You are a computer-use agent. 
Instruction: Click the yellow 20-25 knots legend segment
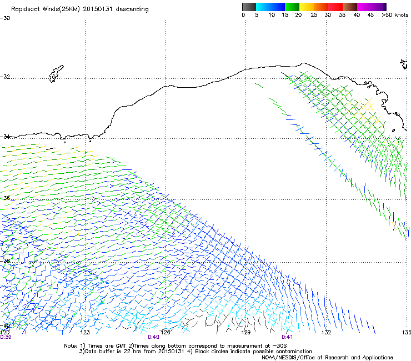point(307,7)
